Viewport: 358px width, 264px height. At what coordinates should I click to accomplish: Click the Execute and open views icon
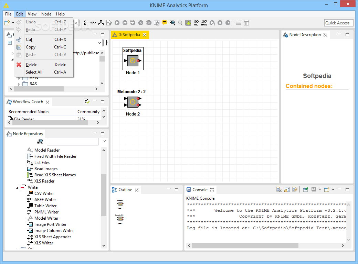(133, 23)
